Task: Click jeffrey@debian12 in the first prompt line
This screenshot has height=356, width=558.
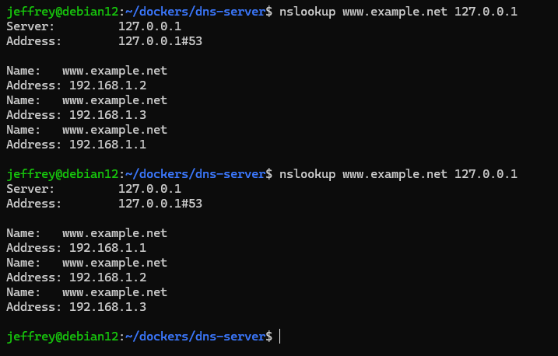Action: [x=61, y=12]
